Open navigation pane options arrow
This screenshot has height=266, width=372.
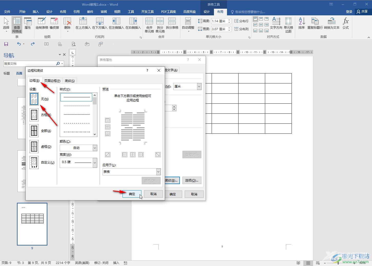coord(60,55)
